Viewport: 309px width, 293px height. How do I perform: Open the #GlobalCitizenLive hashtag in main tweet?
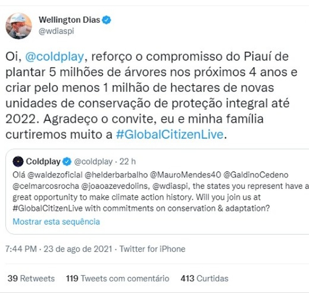[170, 134]
